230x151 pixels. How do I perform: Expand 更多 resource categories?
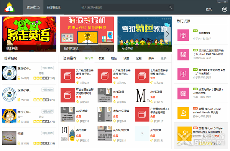[x=164, y=58]
